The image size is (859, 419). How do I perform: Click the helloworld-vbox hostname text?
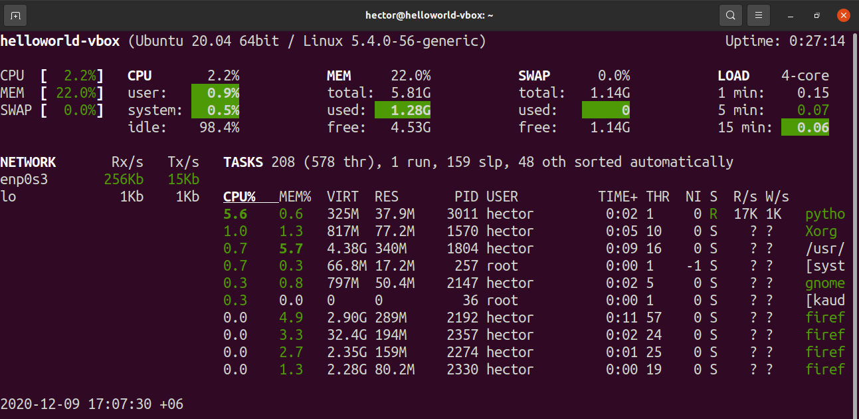point(60,41)
